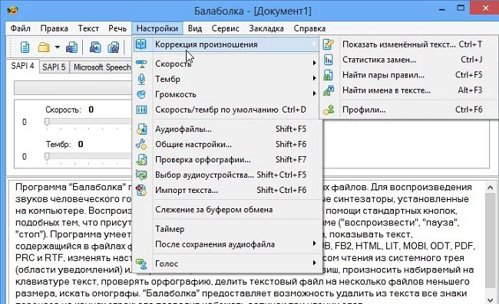Open the Правка menu
499x304 pixels.
pyautogui.click(x=54, y=28)
